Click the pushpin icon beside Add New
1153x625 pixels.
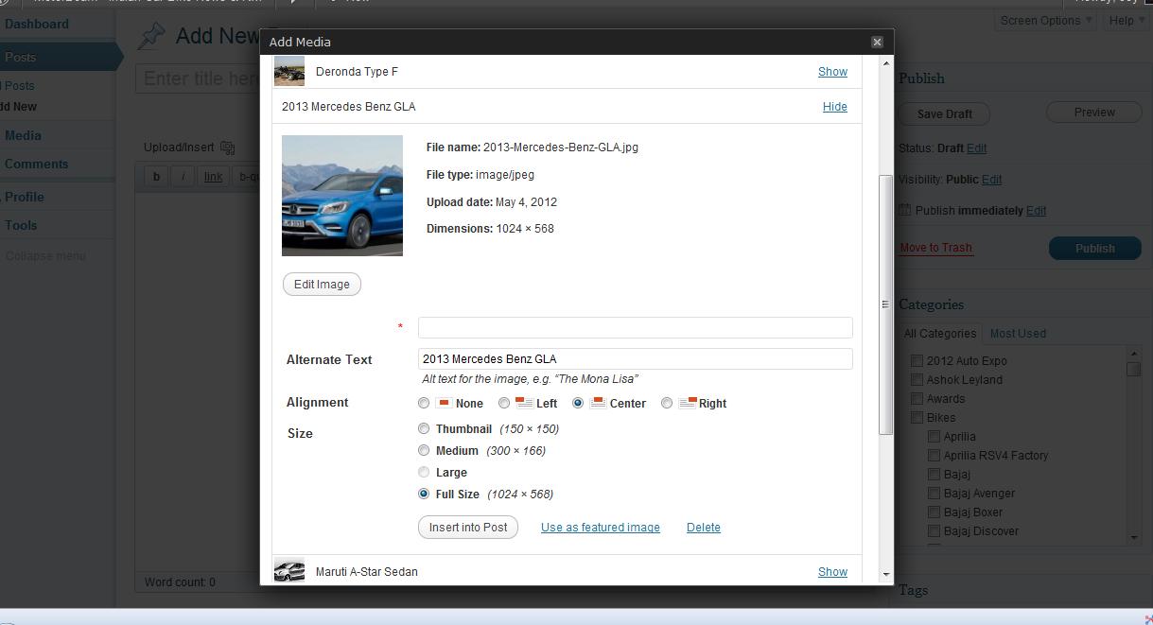pos(151,36)
